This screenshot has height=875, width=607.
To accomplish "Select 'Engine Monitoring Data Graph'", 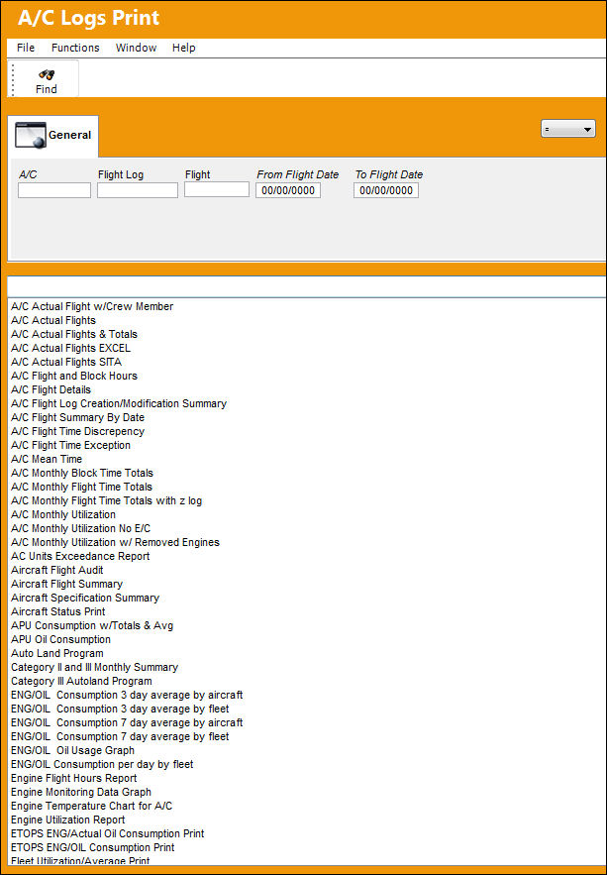I will [81, 793].
